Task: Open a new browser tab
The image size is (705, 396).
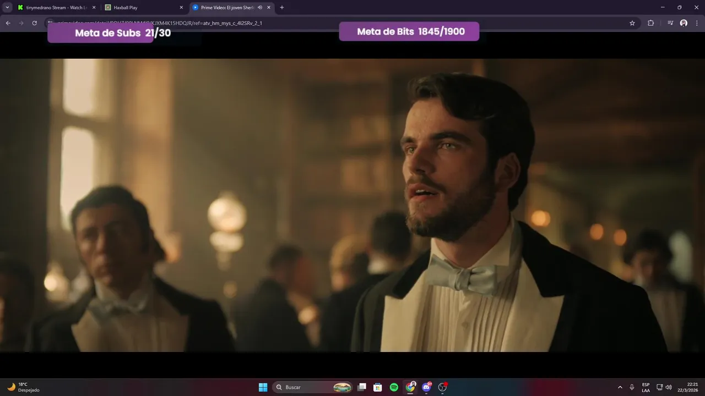Action: click(282, 8)
